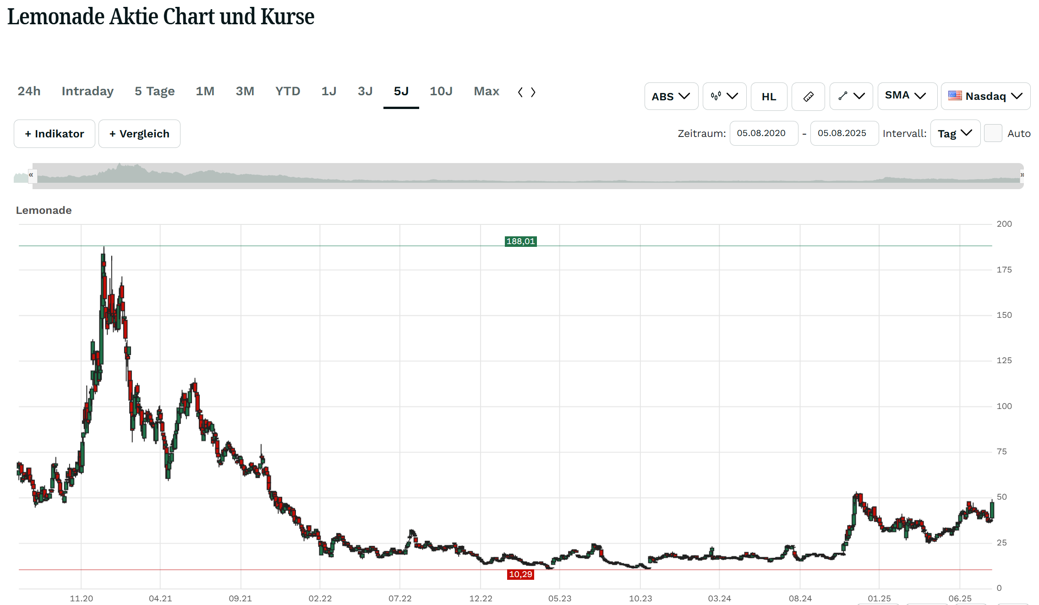This screenshot has width=1039, height=605.
Task: Click the previous period arrow icon
Action: (x=520, y=92)
